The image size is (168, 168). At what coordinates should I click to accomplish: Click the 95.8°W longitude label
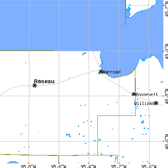[x=28, y=166]
